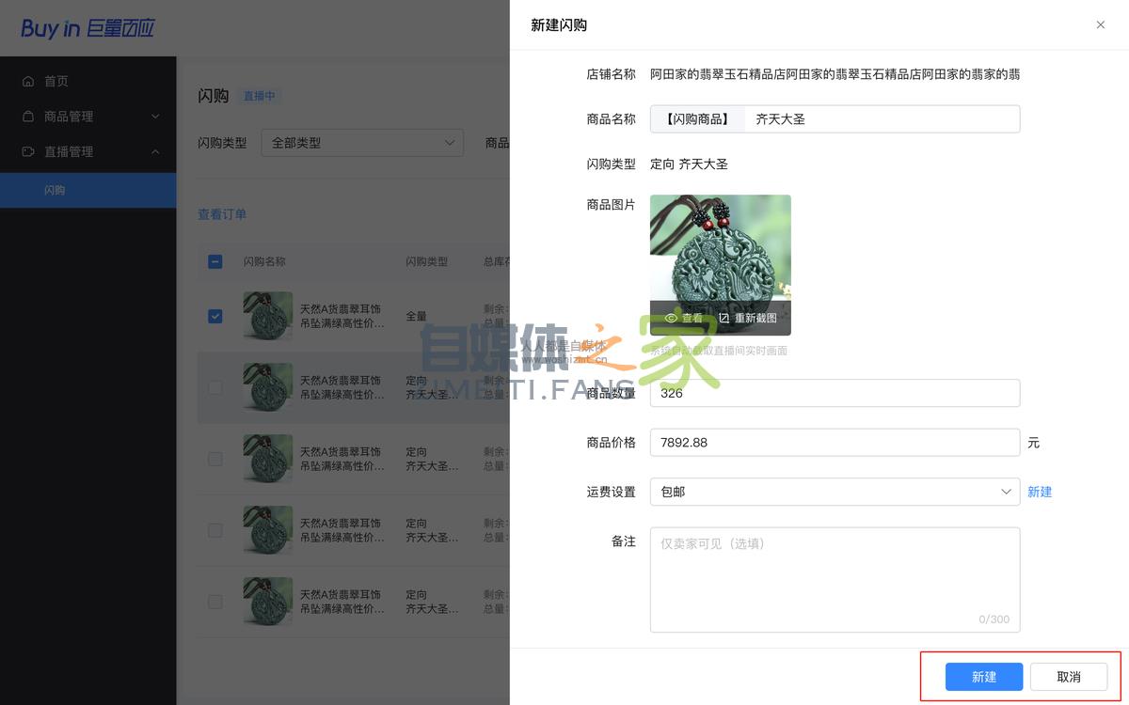
Task: Open the 全部类型 flash purchase type dropdown
Action: point(362,142)
